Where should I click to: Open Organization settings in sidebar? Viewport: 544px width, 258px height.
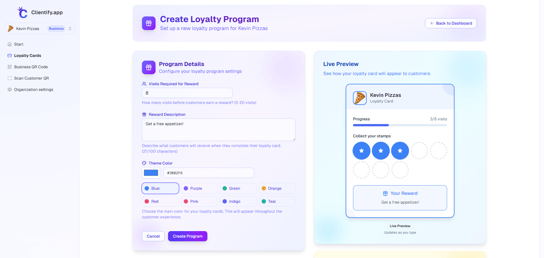coord(33,89)
